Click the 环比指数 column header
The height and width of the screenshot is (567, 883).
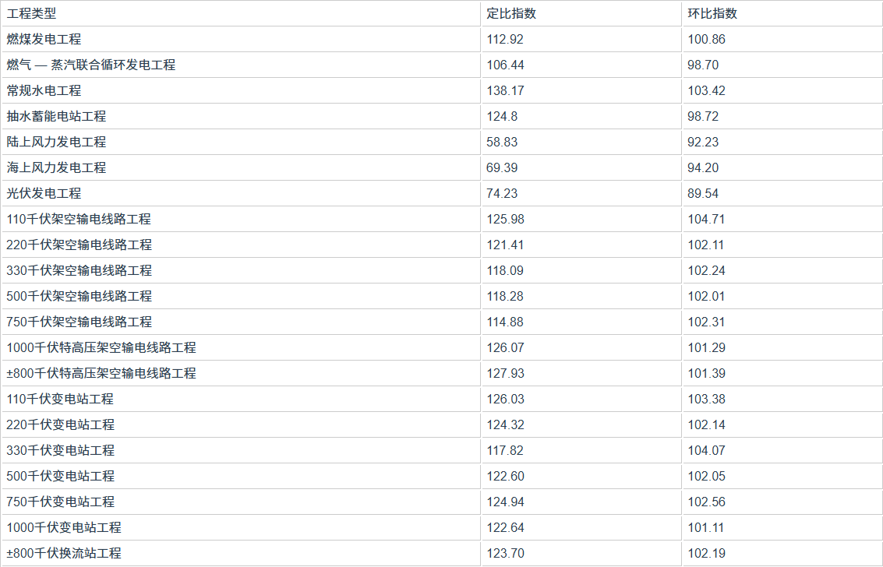pos(712,13)
